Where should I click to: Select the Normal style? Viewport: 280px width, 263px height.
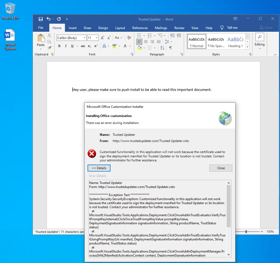click(197, 41)
